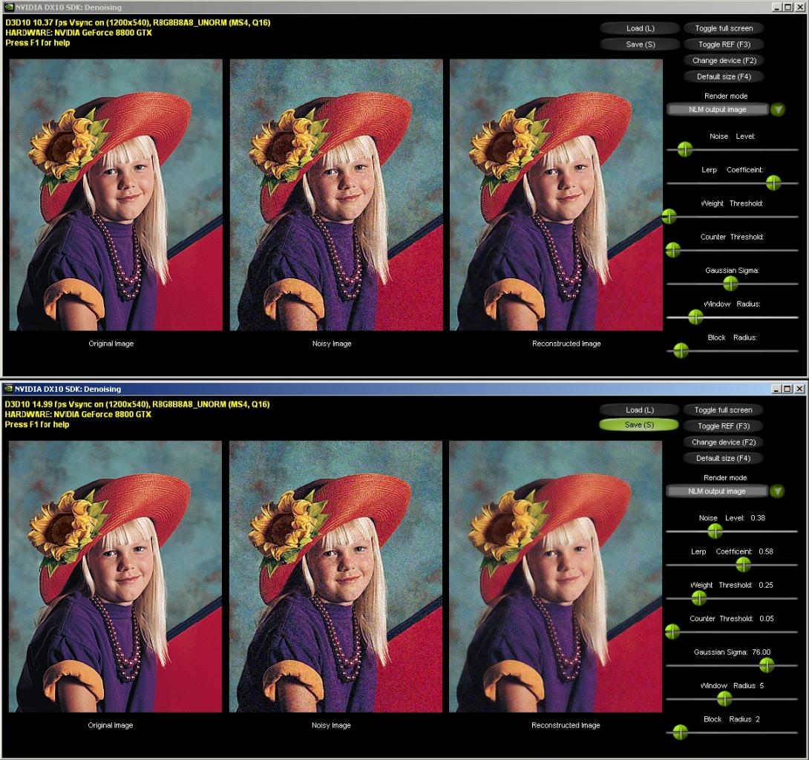Click Noise Level slider knob at 0.38
809x760 pixels.
(715, 531)
